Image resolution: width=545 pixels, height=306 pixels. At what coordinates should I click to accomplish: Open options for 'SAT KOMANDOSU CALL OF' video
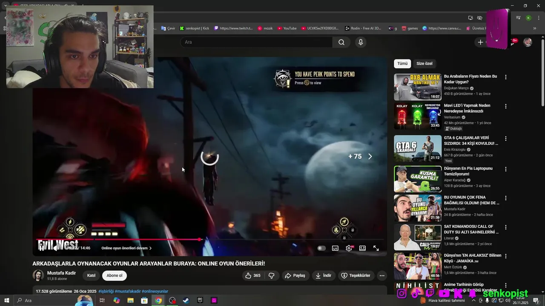(x=506, y=227)
